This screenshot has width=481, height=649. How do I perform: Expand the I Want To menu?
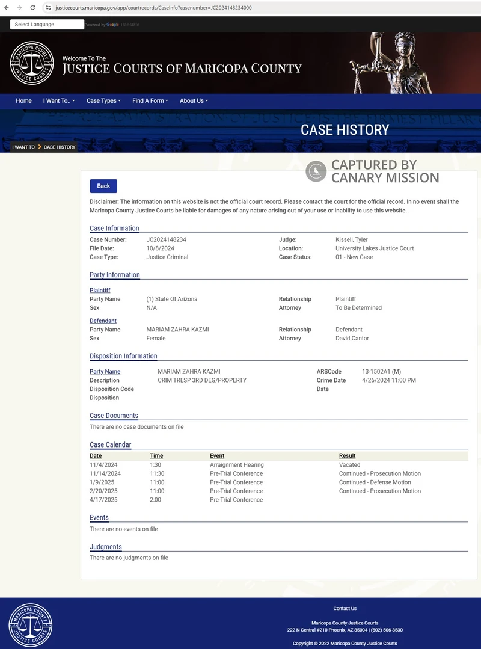coord(59,100)
